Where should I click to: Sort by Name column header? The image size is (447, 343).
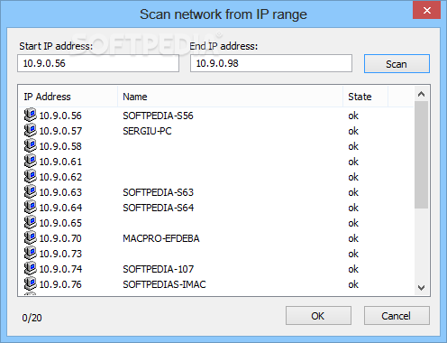(x=231, y=97)
